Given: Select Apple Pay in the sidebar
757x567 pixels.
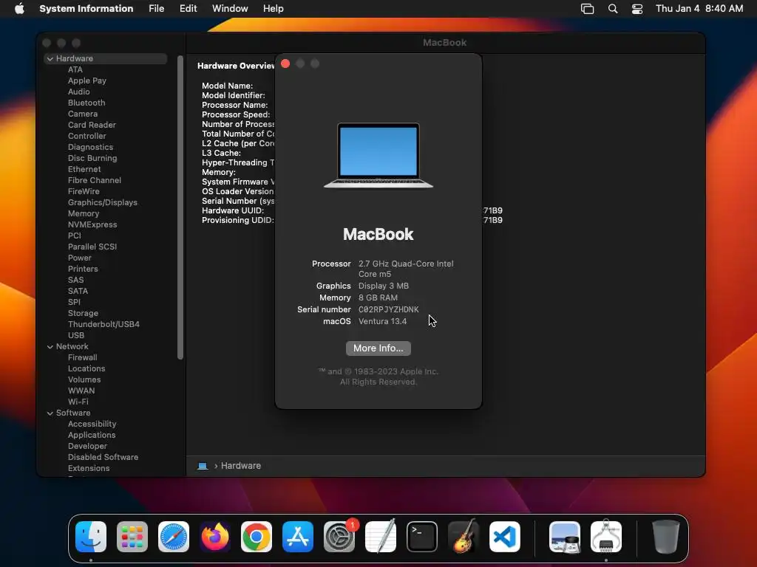Looking at the screenshot, I should (x=87, y=80).
